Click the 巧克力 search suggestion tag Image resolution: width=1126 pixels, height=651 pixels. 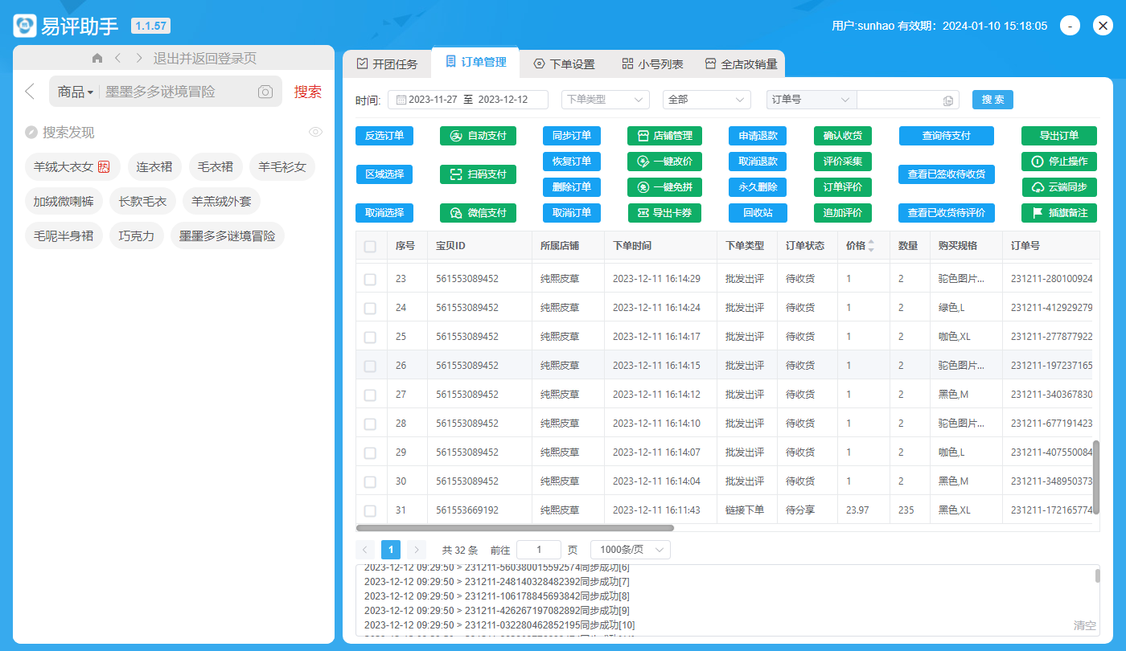coord(137,236)
